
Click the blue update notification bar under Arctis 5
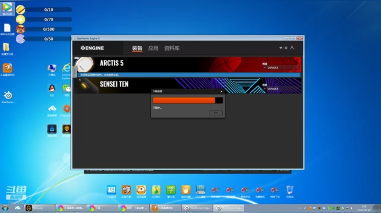point(189,75)
